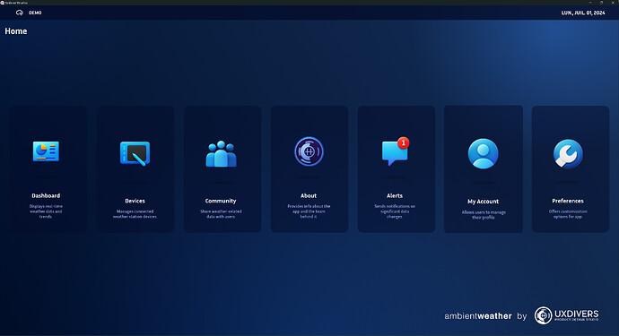Minimize the application window
The height and width of the screenshot is (336, 619).
point(590,3)
